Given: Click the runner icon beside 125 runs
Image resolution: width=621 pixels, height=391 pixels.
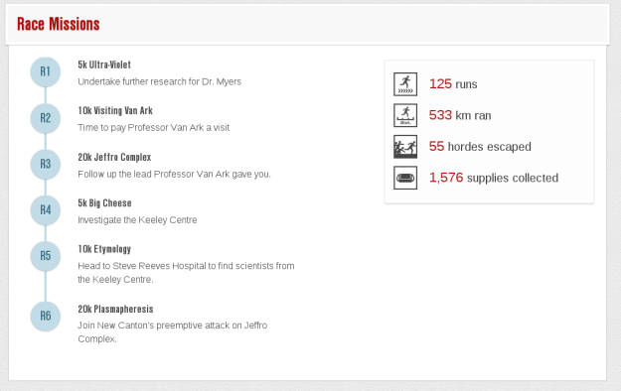Looking at the screenshot, I should [405, 84].
